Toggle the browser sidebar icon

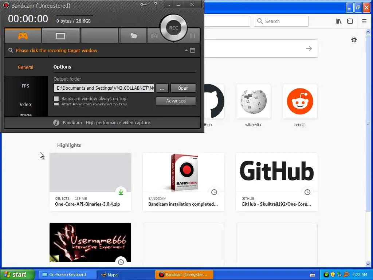pyautogui.click(x=350, y=21)
